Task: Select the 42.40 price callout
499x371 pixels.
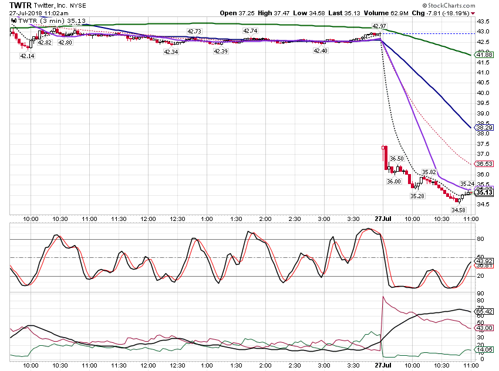Action: pyautogui.click(x=321, y=50)
